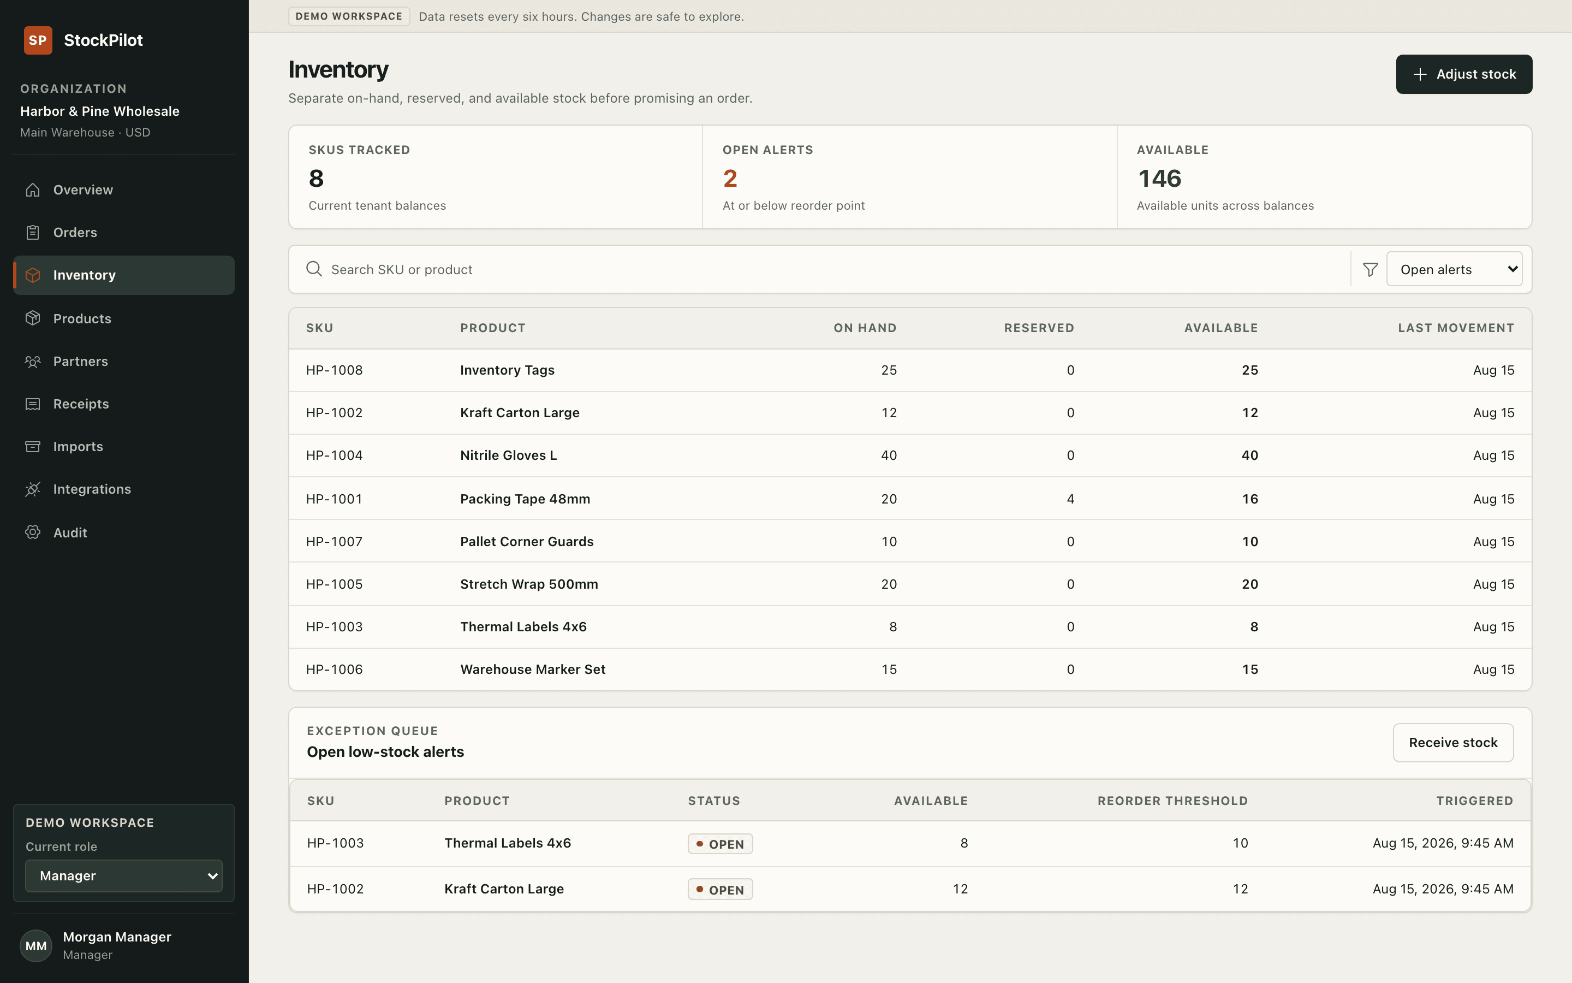Screen dimensions: 1572x983
Task: Click the Orders clipboard icon
Action: pyautogui.click(x=33, y=232)
